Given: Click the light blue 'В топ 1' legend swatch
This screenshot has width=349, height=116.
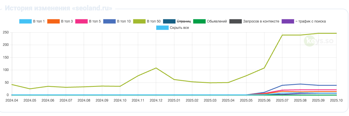Looking at the screenshot, I should pos(25,21).
